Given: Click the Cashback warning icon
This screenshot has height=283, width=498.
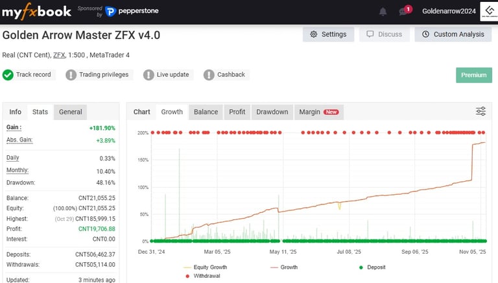Looking at the screenshot, I should (209, 75).
